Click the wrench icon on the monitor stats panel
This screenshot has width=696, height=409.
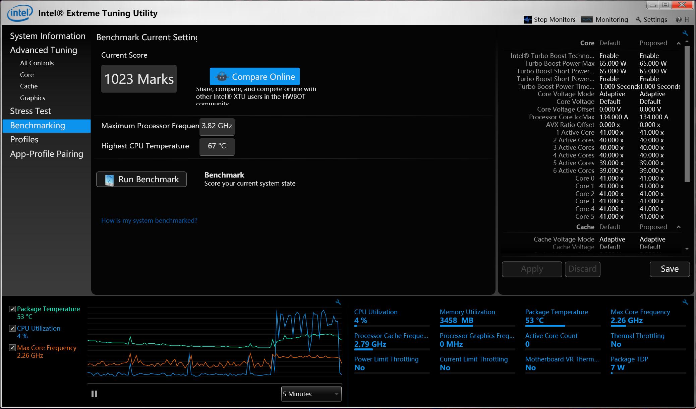coord(685,302)
